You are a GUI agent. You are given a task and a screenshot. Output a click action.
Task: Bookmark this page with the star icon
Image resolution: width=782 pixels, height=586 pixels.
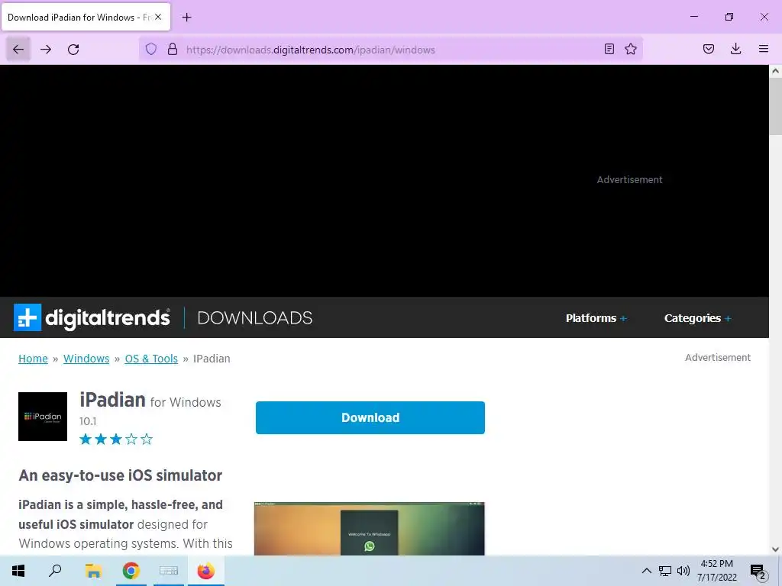(631, 49)
